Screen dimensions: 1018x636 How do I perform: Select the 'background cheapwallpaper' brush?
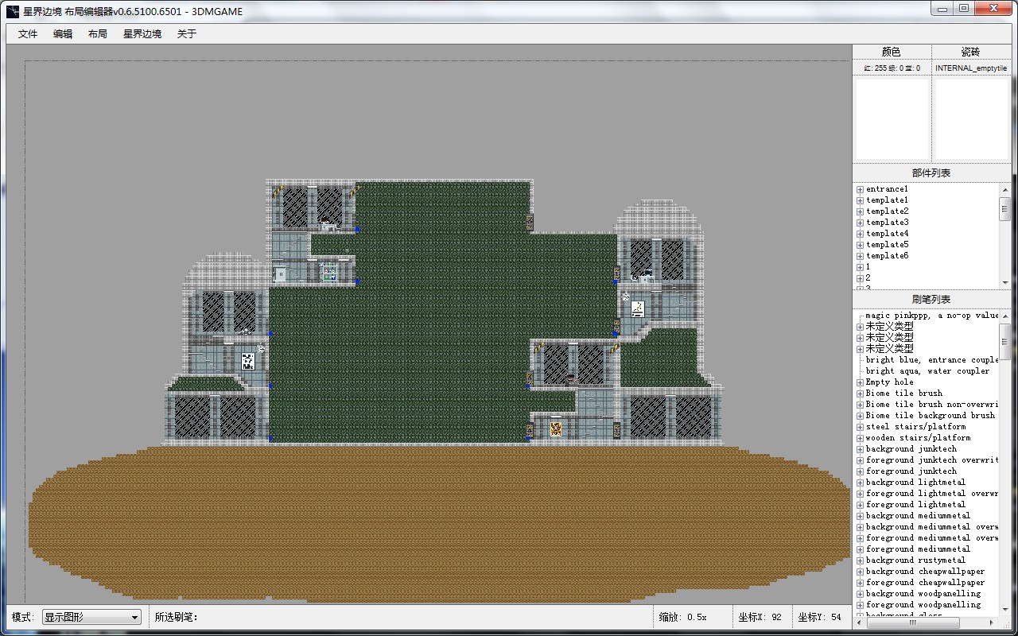click(926, 572)
